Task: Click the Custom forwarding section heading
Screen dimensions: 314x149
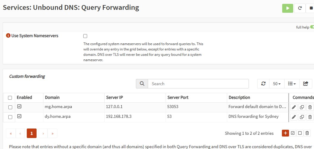Action: [27, 76]
